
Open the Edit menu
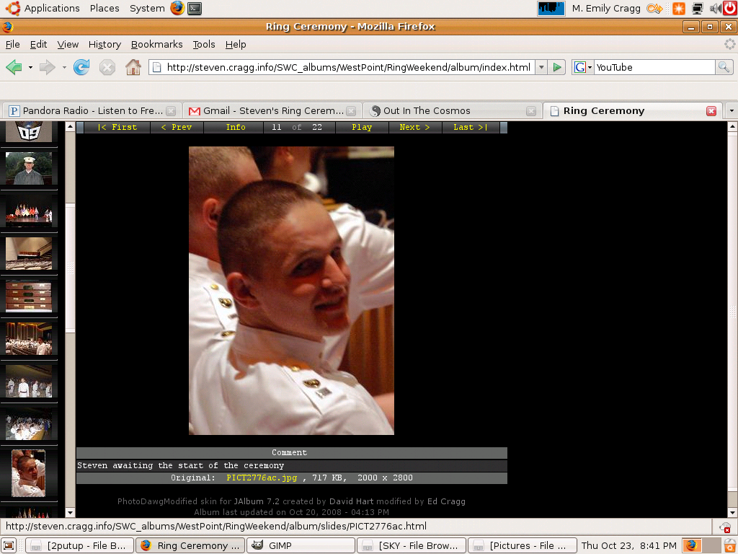point(39,44)
